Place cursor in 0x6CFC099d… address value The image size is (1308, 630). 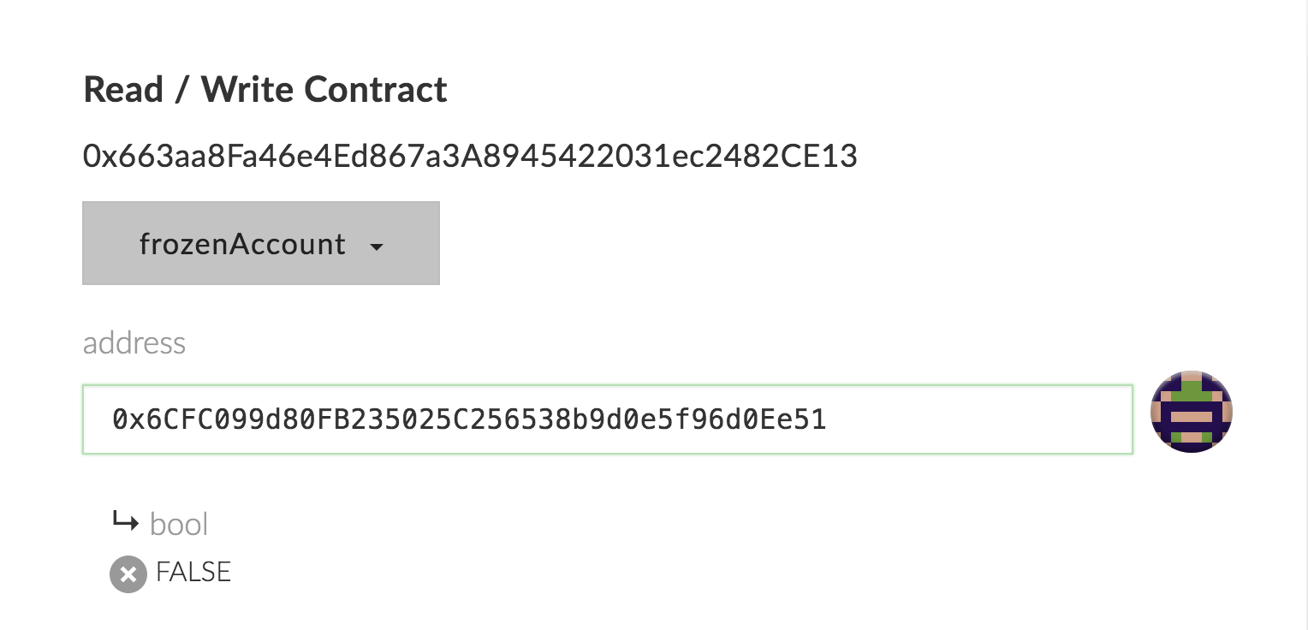468,419
